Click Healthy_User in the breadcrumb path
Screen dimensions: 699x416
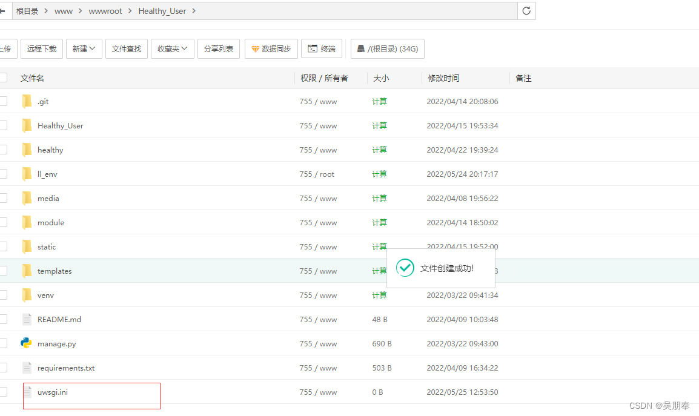point(162,11)
